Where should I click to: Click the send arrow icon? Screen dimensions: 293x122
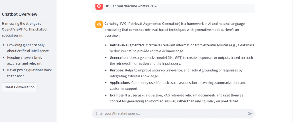[x=250, y=114]
